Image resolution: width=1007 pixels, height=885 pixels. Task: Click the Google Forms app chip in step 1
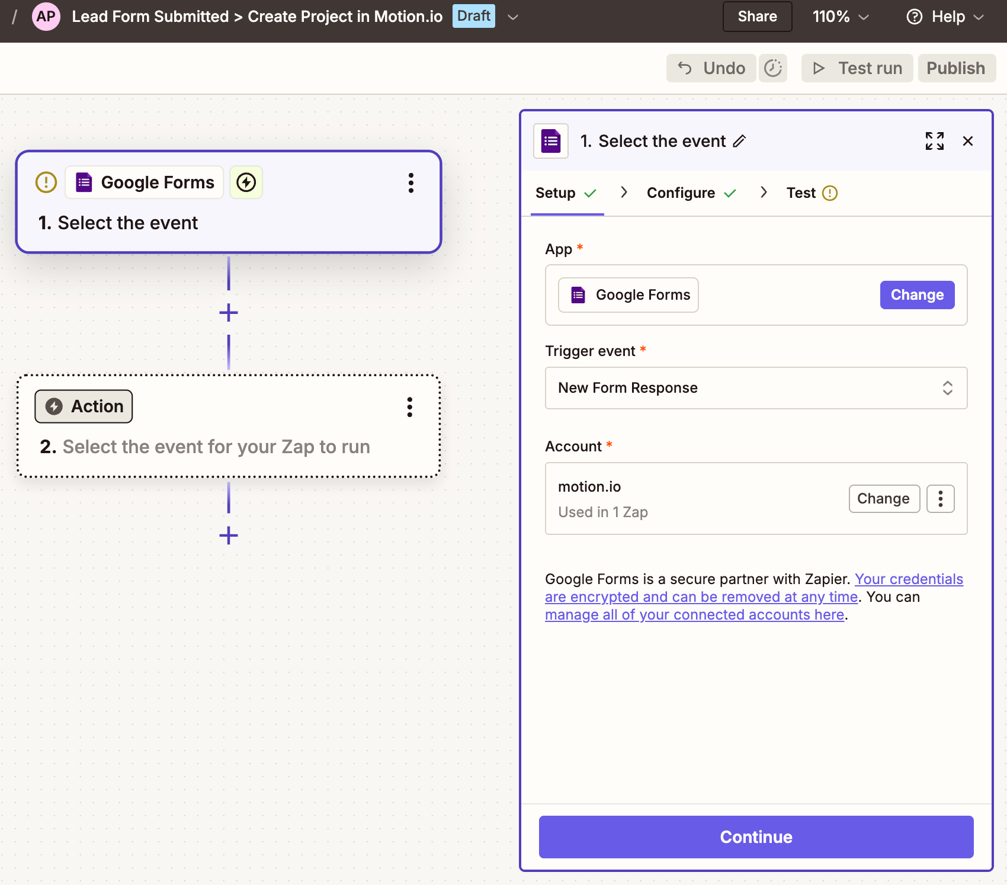coord(145,182)
